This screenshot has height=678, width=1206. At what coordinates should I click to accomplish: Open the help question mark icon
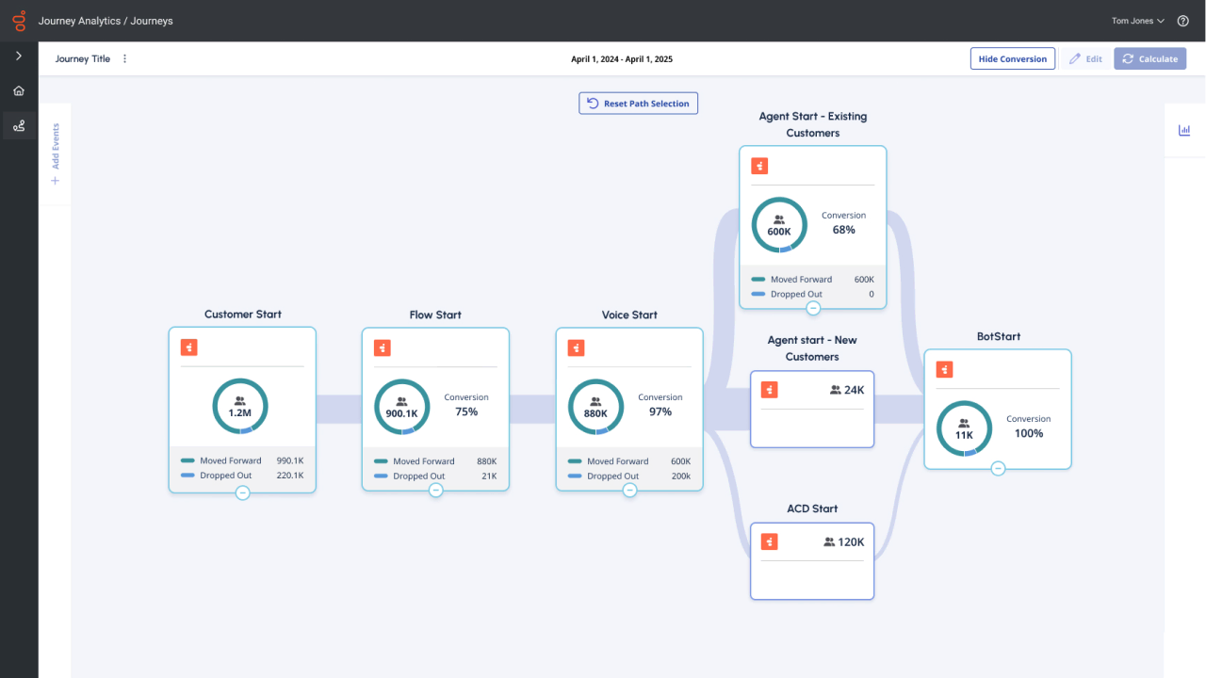pos(1183,21)
